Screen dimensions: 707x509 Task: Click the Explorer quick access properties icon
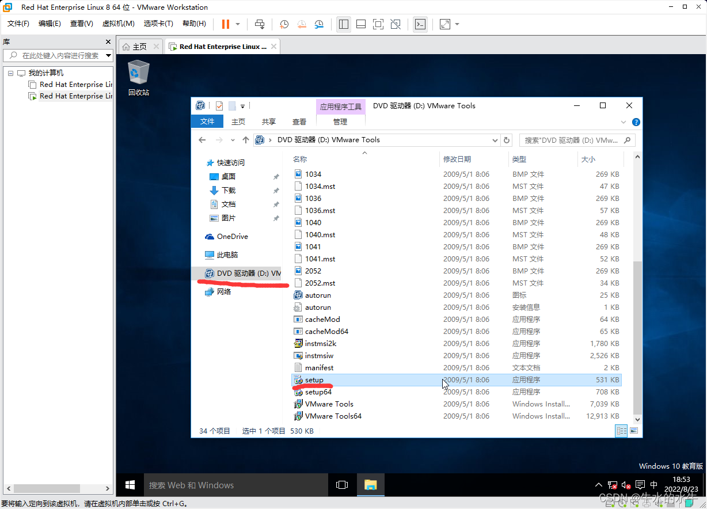click(219, 106)
